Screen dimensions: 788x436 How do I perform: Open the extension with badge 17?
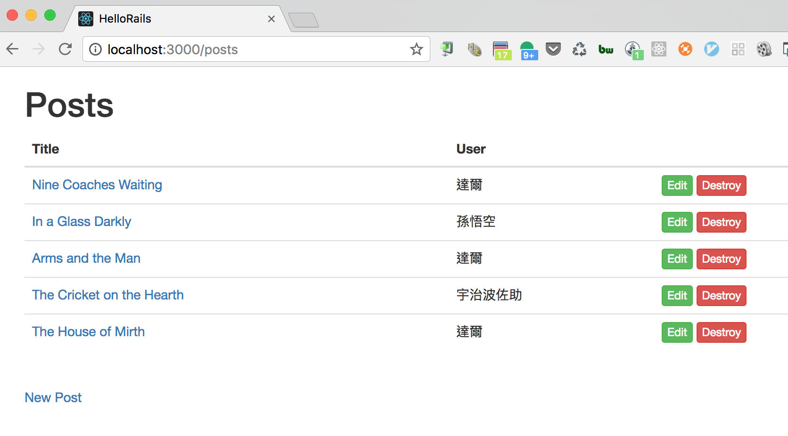pos(501,50)
